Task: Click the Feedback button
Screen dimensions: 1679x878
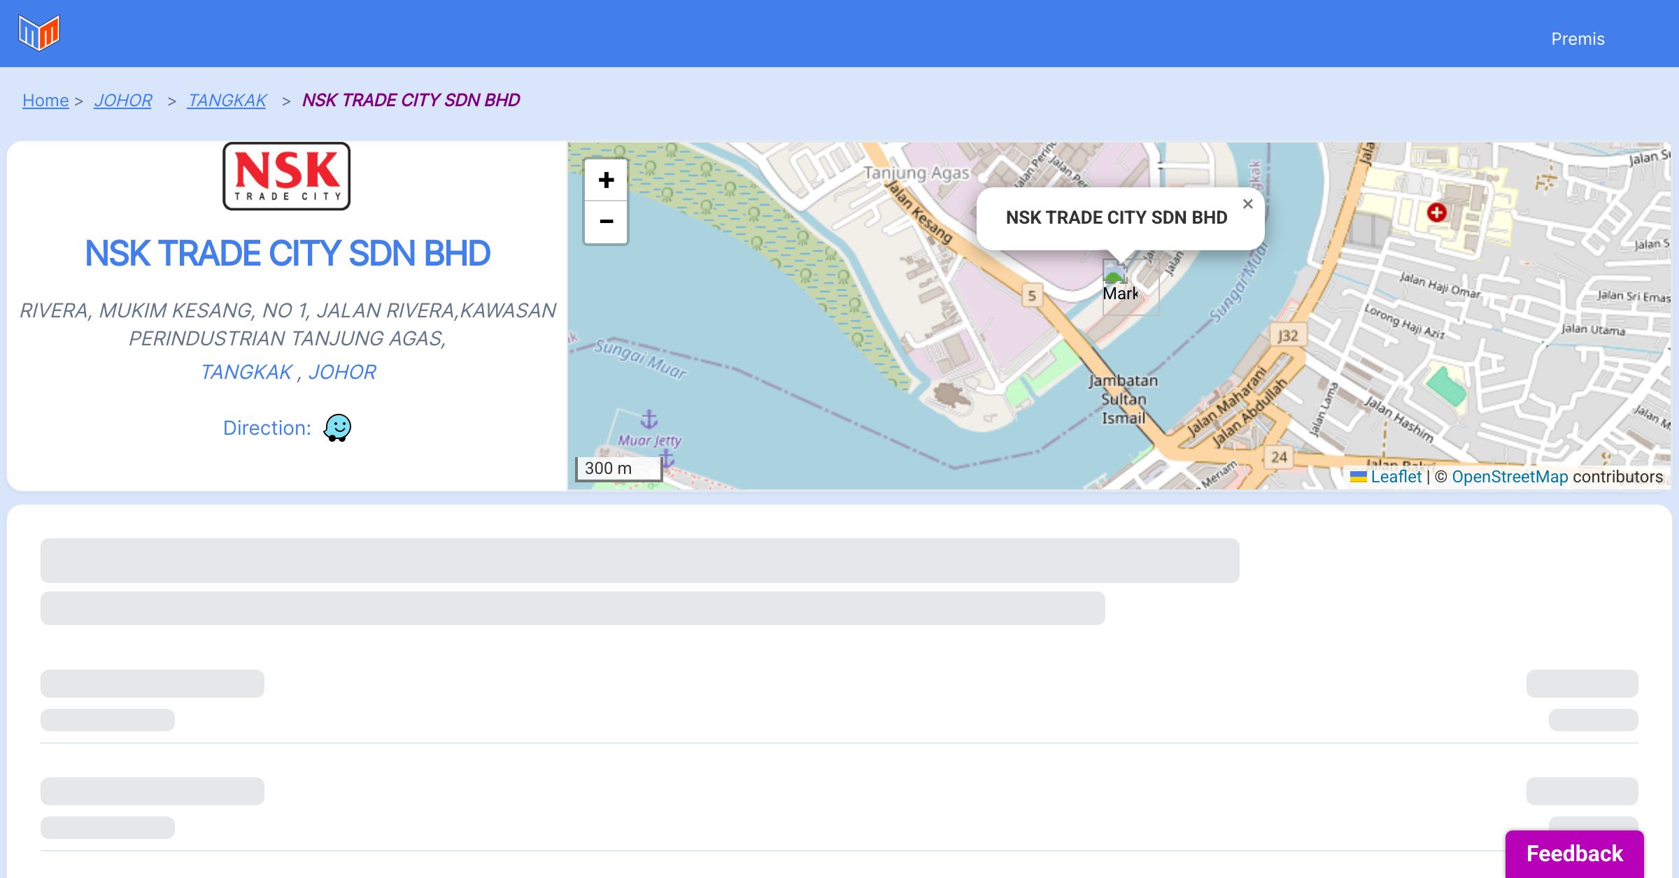Action: [x=1574, y=854]
